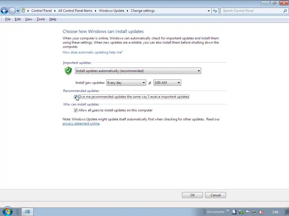Navigate to All Control Panel Items breadcrumb
Image resolution: width=289 pixels, height=216 pixels.
75,11
